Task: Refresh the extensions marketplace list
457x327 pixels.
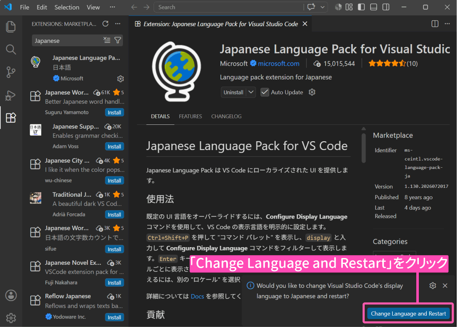Action: (105, 24)
